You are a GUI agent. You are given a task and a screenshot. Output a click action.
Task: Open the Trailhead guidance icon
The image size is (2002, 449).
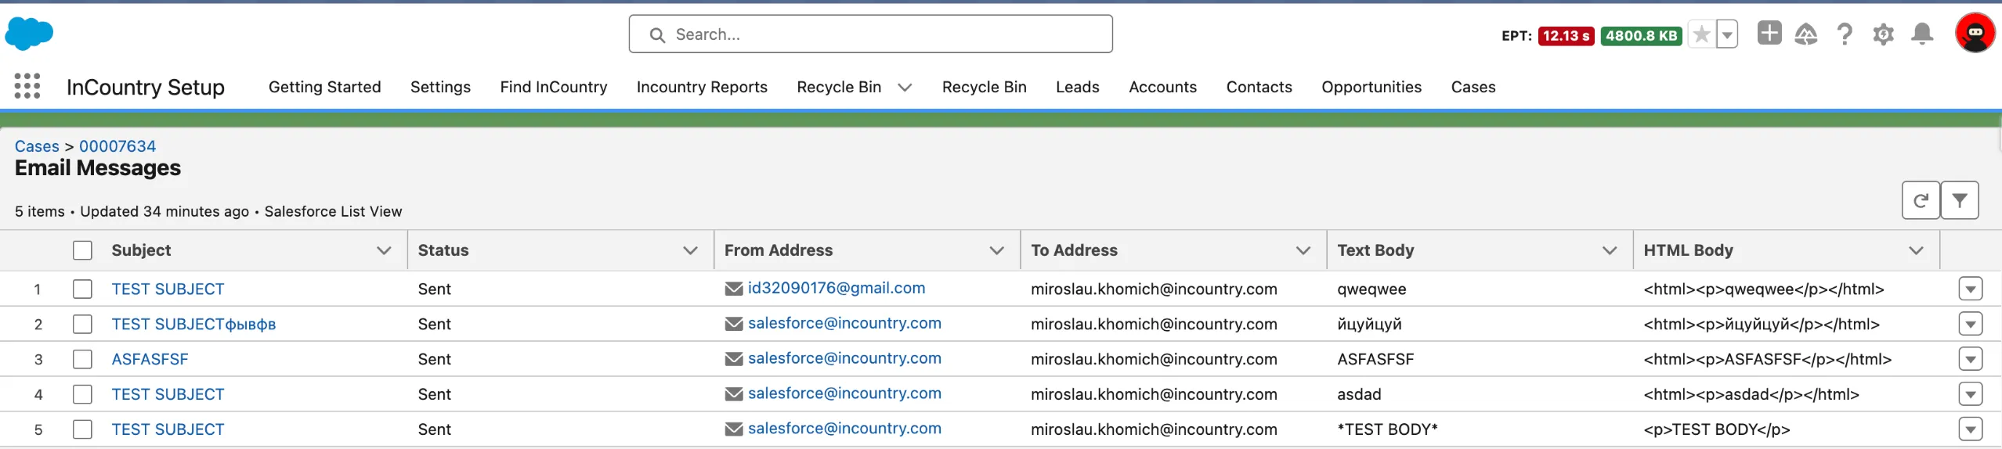tap(1805, 34)
